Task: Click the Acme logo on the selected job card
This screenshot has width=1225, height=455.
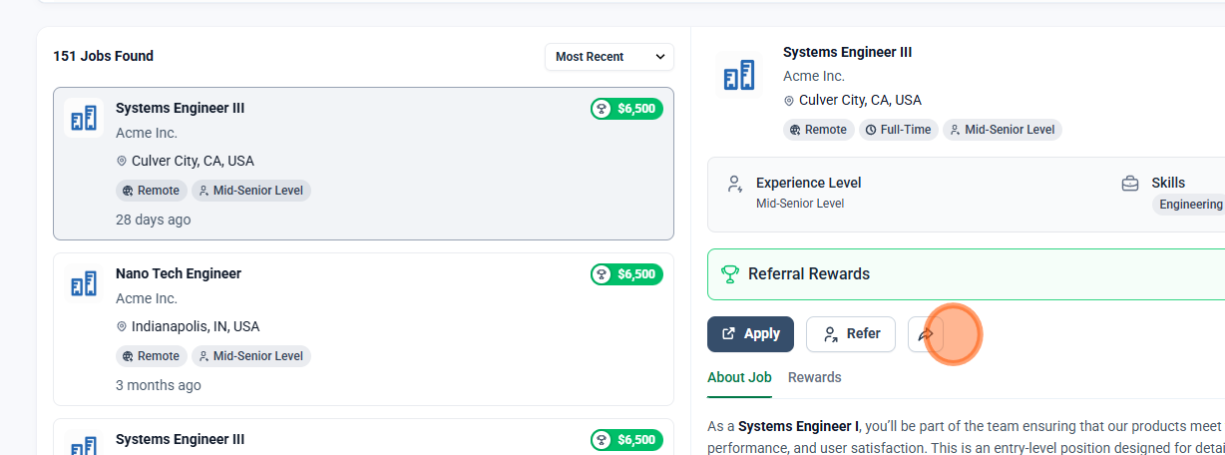Action: click(84, 119)
